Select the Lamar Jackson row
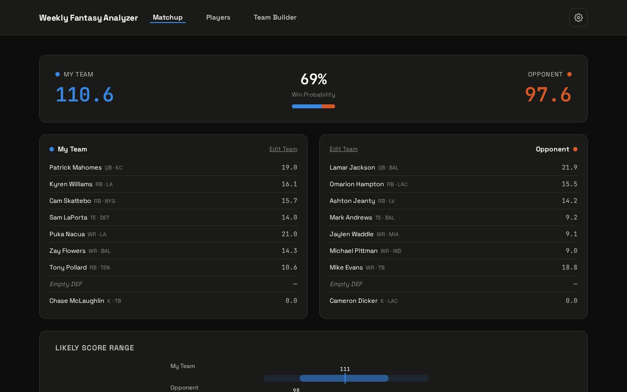 pos(454,168)
